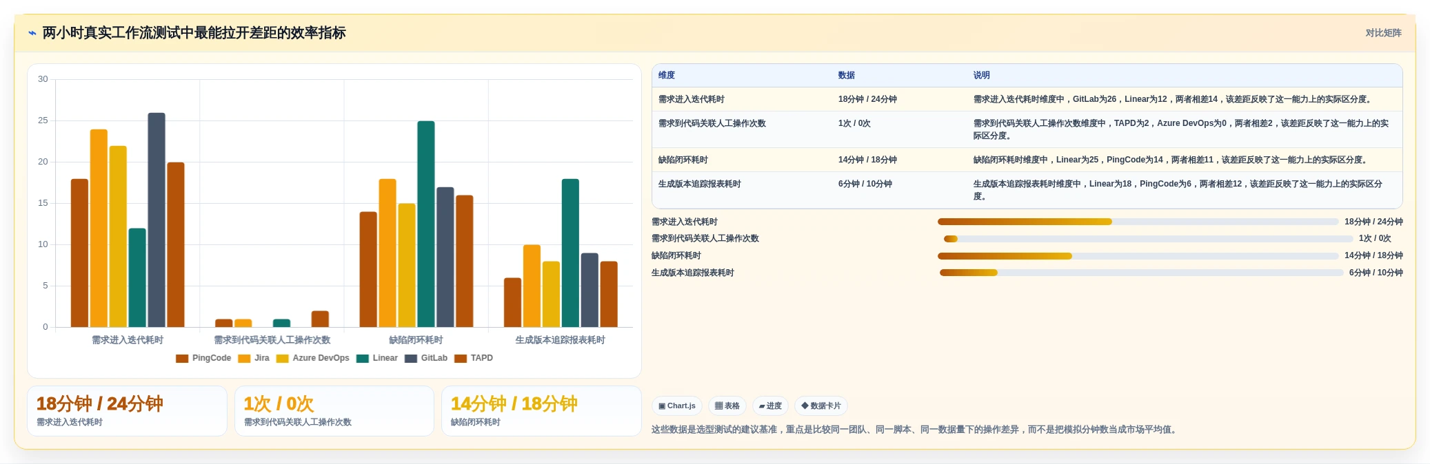The image size is (1430, 464).
Task: Toggle Jira legend swatch in chart
Action: pyautogui.click(x=244, y=359)
